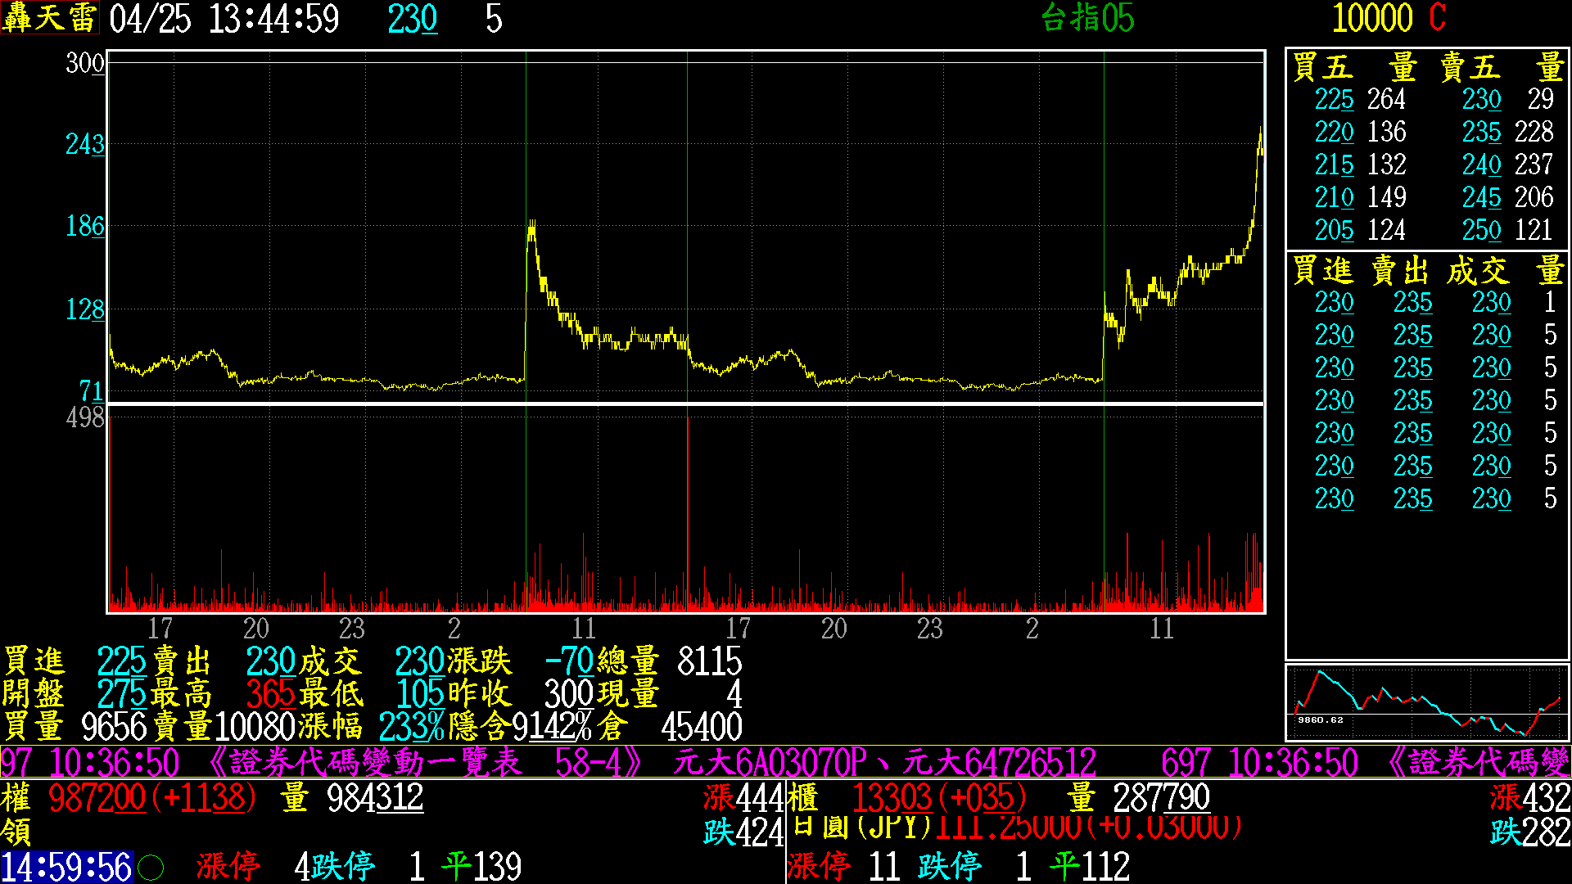Select the 250 ask price row

pos(1481,230)
